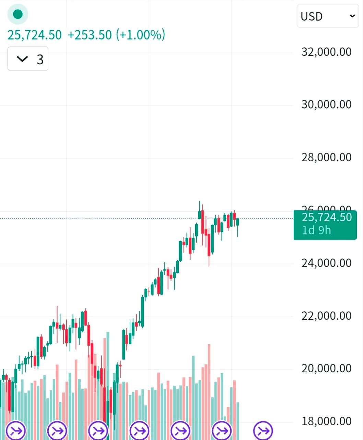This screenshot has width=363, height=440.
Task: Expand the indicator legend showing 3
Action: [28, 59]
